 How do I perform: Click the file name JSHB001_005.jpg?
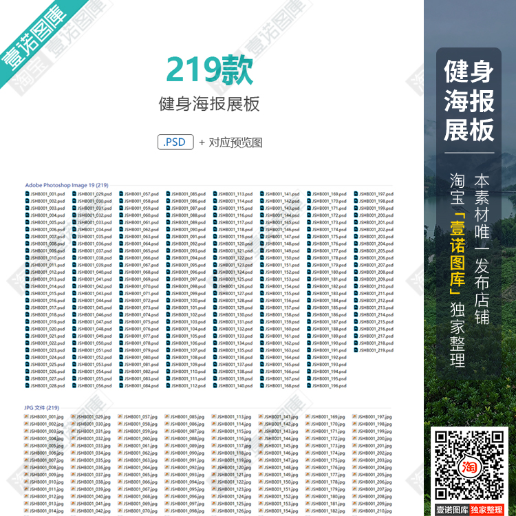pos(47,446)
